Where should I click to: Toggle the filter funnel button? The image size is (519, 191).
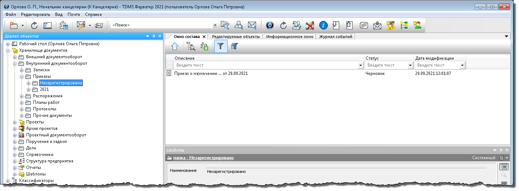click(x=220, y=46)
